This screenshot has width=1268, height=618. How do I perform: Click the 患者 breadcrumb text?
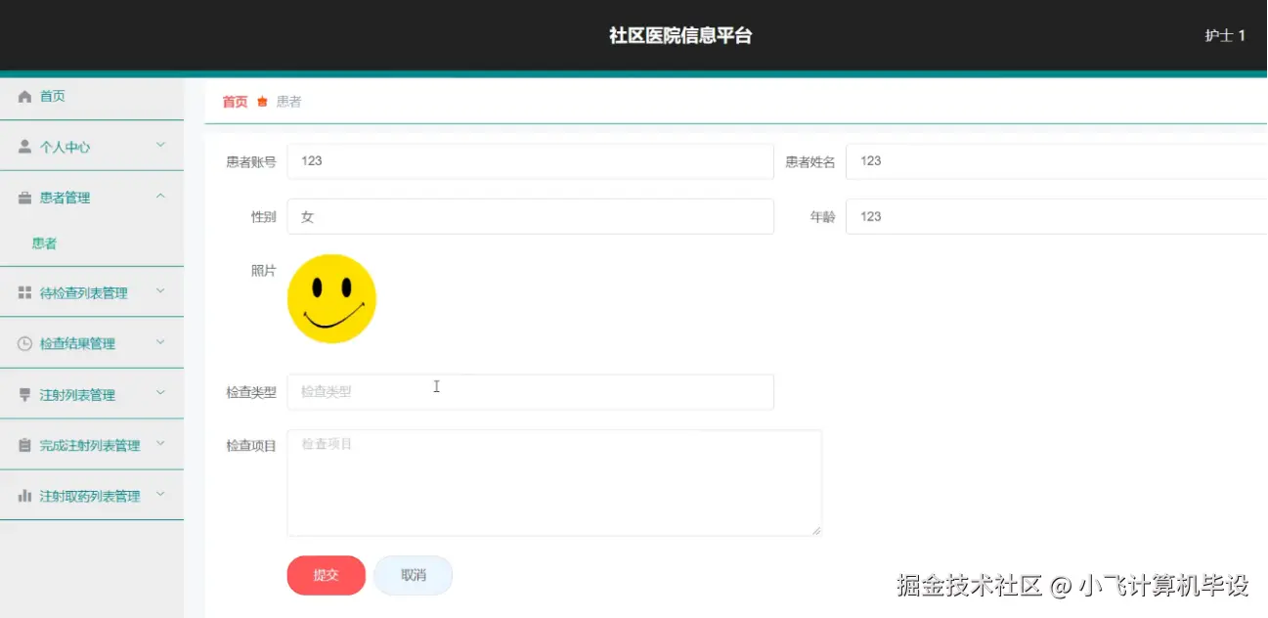[x=289, y=102]
